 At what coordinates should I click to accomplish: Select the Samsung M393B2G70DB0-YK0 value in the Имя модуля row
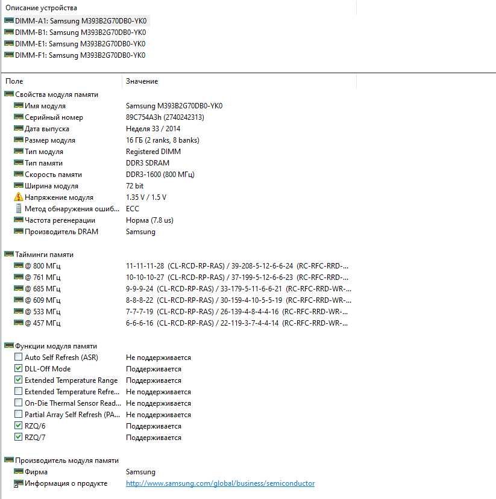174,106
